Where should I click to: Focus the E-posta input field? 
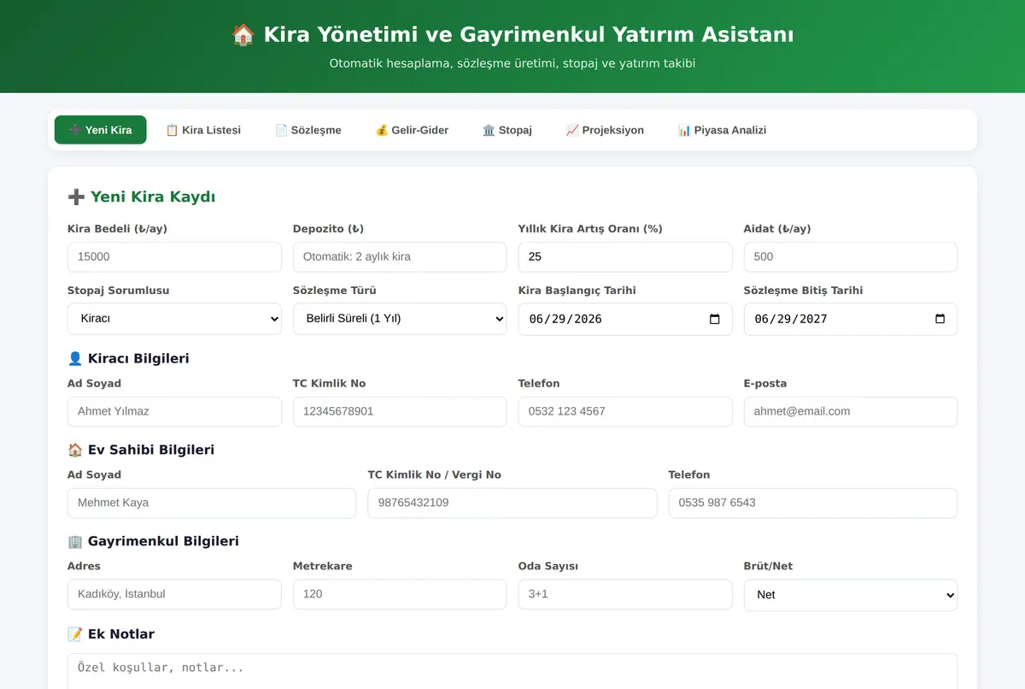(x=851, y=411)
